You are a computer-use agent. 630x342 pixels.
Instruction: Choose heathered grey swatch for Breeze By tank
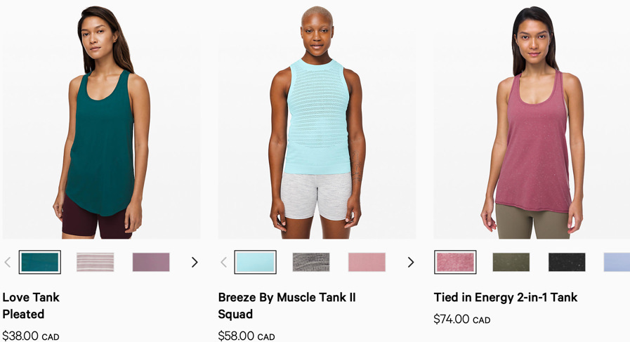(x=311, y=262)
